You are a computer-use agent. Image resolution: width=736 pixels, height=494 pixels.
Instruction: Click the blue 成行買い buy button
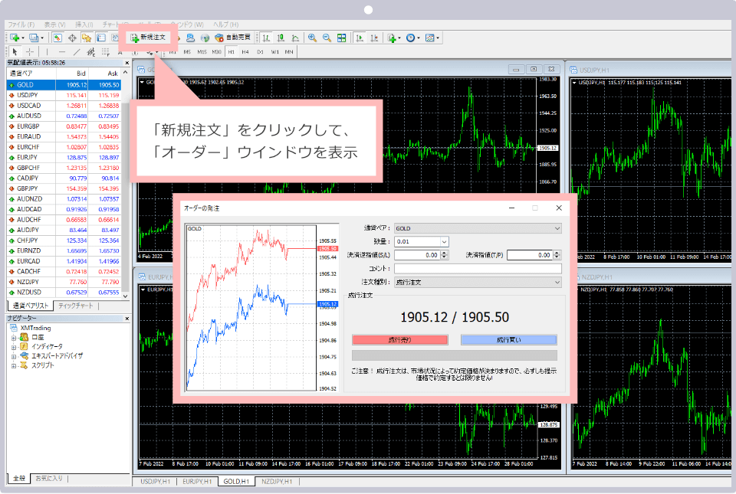pyautogui.click(x=508, y=339)
